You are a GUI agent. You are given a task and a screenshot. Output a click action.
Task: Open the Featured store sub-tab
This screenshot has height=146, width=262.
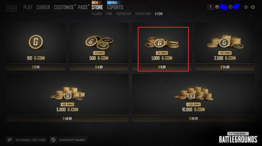tap(97, 14)
